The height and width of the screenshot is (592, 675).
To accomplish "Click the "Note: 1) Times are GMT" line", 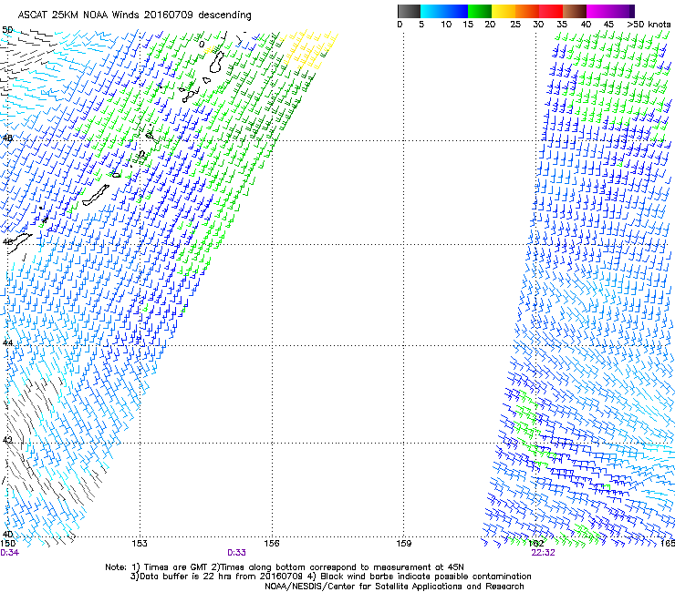I will coord(285,567).
